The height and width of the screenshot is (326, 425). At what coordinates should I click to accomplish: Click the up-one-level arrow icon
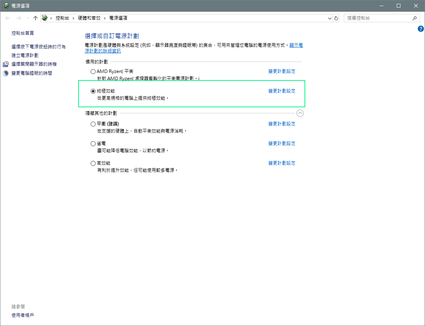(x=36, y=18)
